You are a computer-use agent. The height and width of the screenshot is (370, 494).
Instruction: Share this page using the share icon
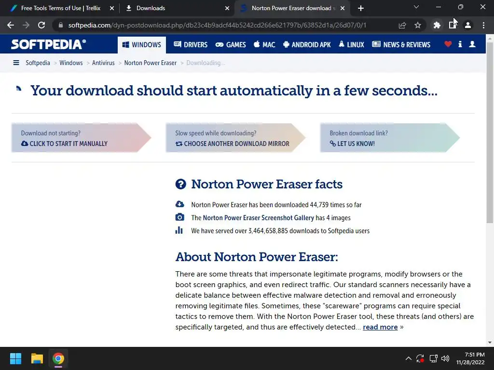click(x=402, y=25)
